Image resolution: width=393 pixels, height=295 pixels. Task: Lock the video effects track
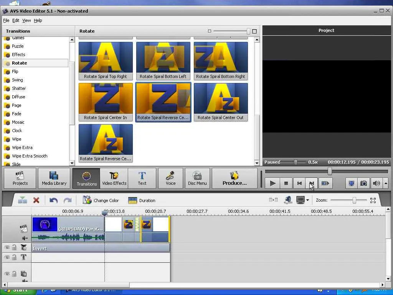point(14,247)
